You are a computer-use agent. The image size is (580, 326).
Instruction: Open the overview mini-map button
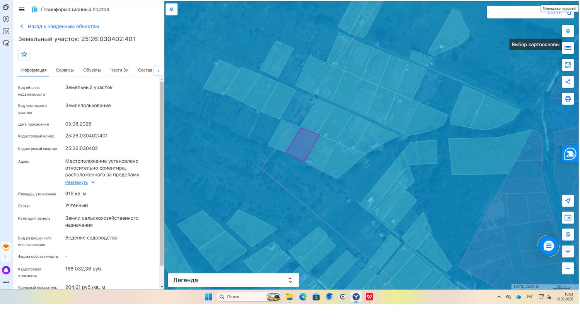pos(568,218)
